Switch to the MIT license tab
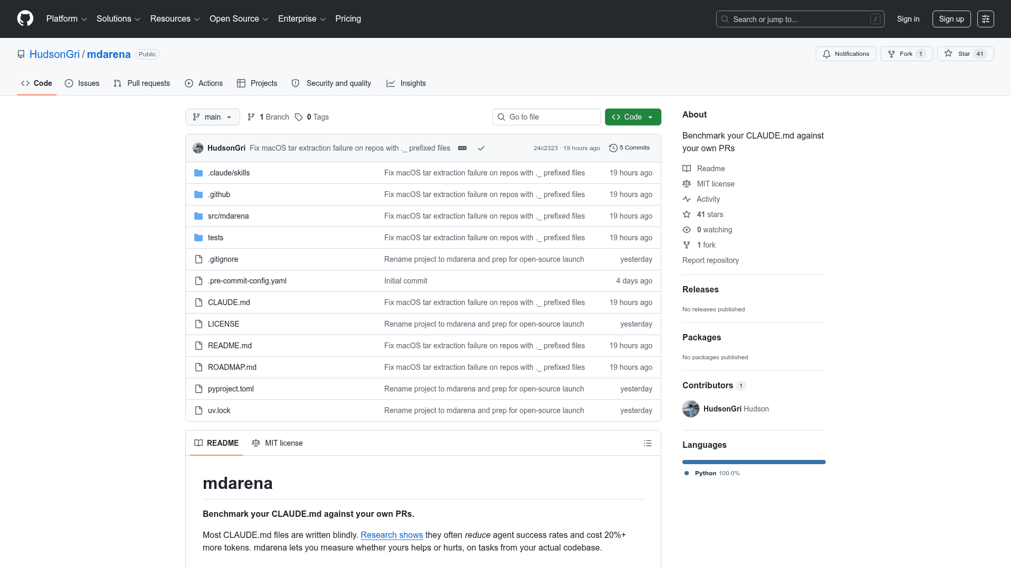The width and height of the screenshot is (1011, 569). (277, 443)
